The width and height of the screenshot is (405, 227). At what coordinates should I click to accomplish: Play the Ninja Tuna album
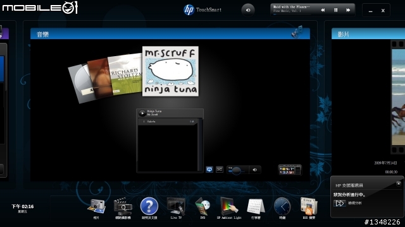point(142,113)
